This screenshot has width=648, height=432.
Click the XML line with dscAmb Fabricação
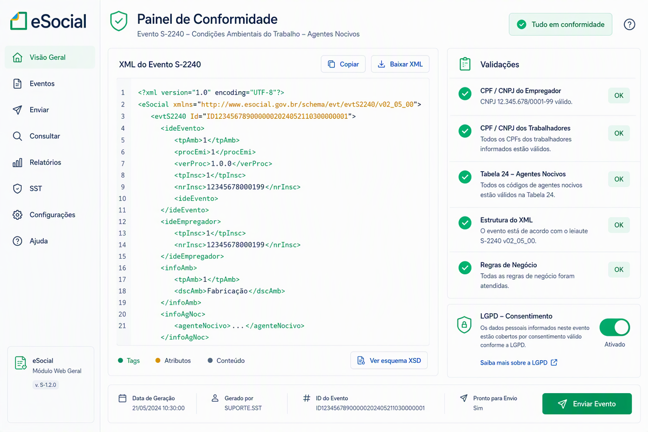pos(230,291)
